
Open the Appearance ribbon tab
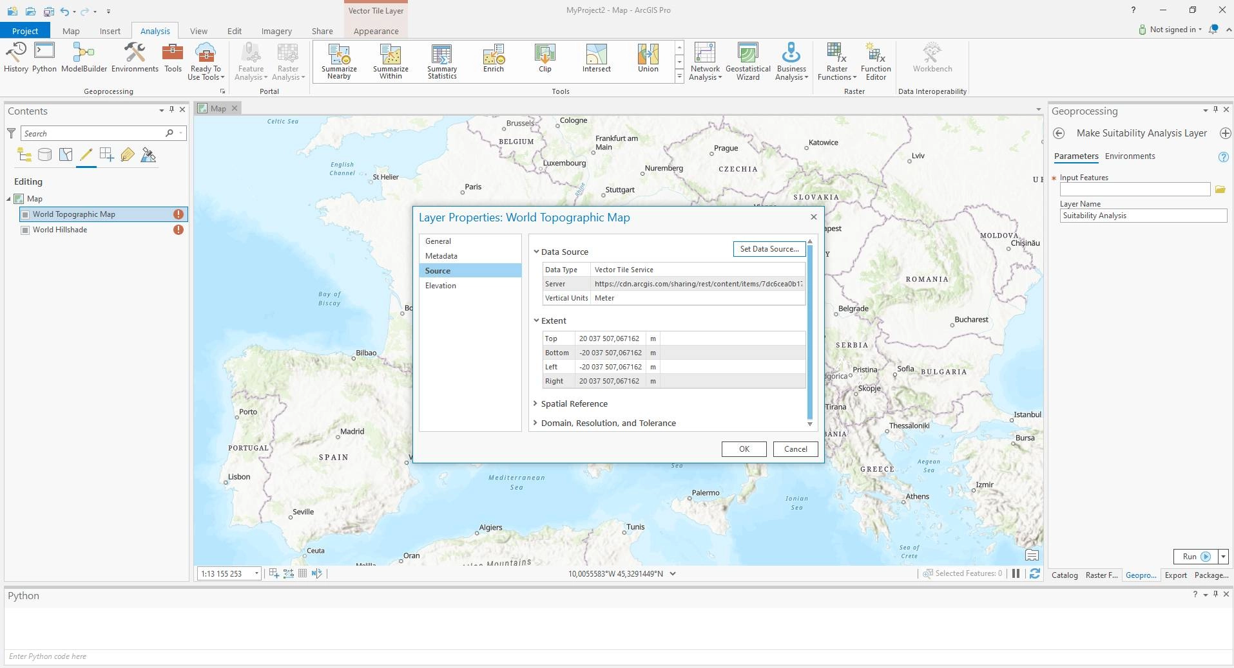(376, 31)
